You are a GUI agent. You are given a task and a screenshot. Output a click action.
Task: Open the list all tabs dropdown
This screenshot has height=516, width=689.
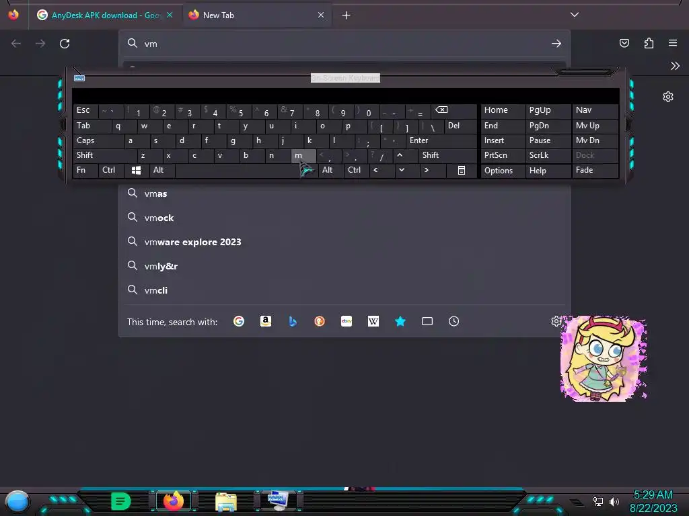click(x=575, y=15)
